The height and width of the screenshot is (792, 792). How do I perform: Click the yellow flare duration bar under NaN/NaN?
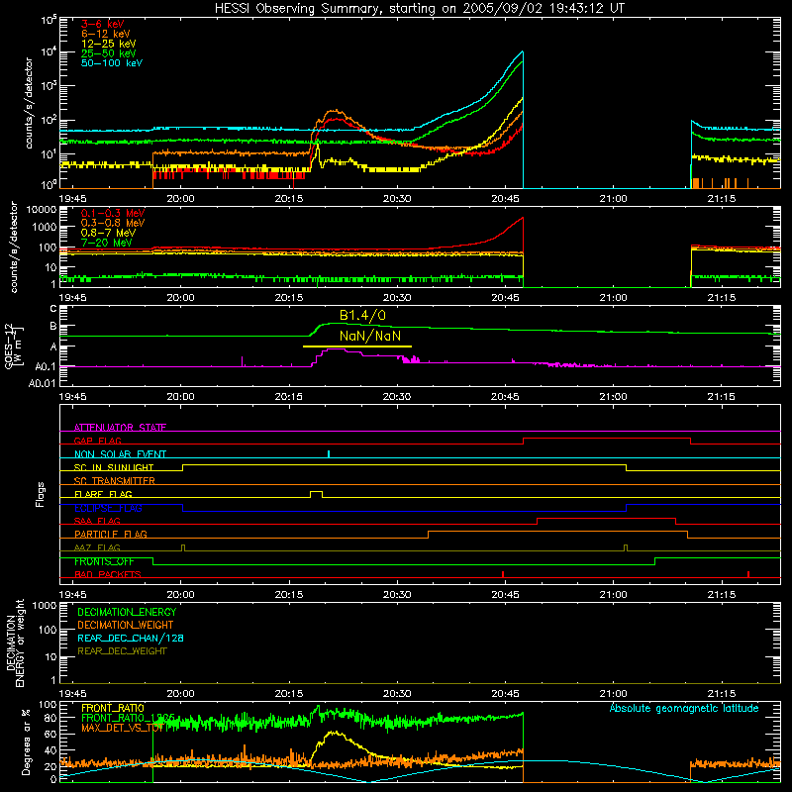(357, 346)
